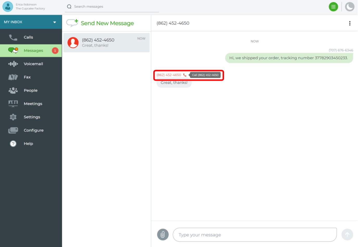Open the conversation options three-dot menu
This screenshot has width=358, height=247.
click(x=350, y=23)
